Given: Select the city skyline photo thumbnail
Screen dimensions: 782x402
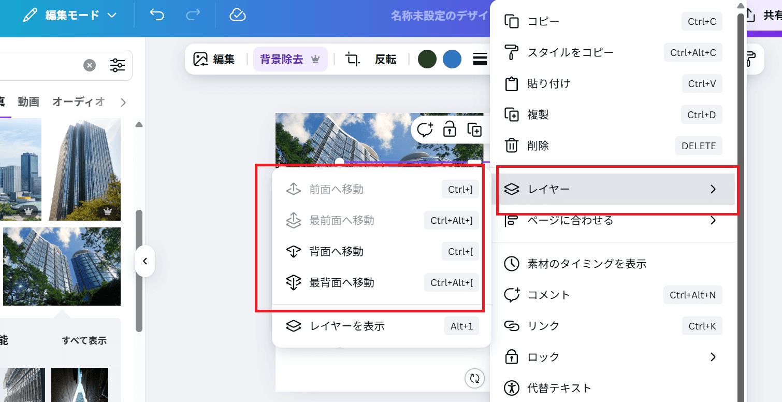Looking at the screenshot, I should pos(21,169).
